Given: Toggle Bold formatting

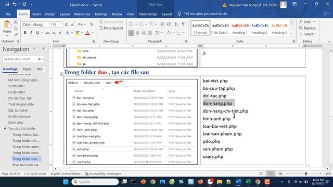Looking at the screenshot, I should (25, 33).
